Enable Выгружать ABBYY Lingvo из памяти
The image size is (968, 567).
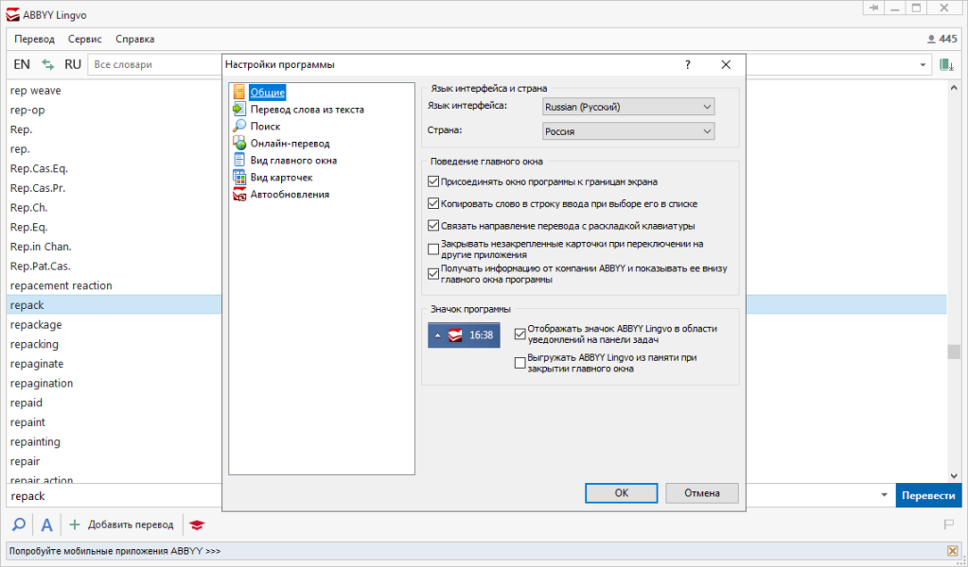click(519, 363)
